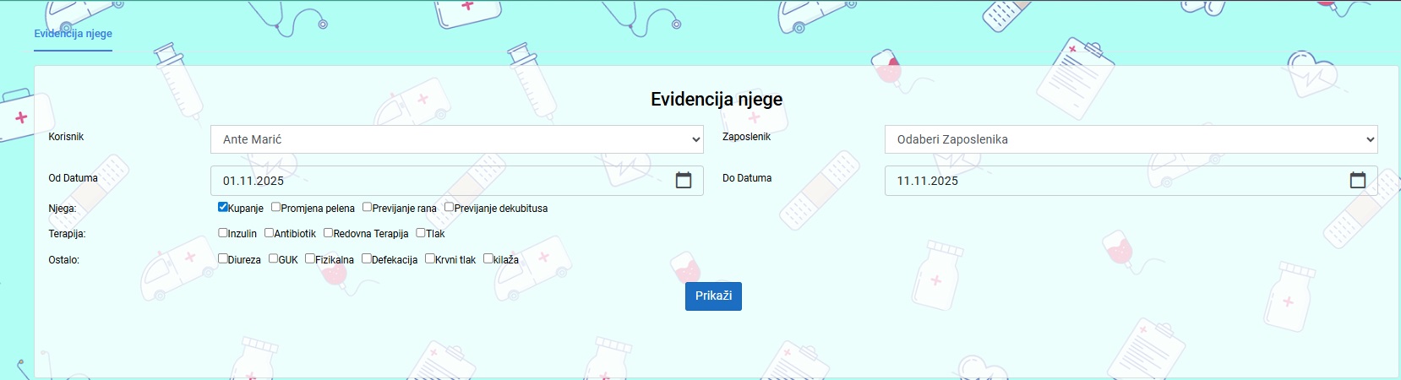
Task: Uncheck the Kupanje checkbox
Action: (223, 207)
